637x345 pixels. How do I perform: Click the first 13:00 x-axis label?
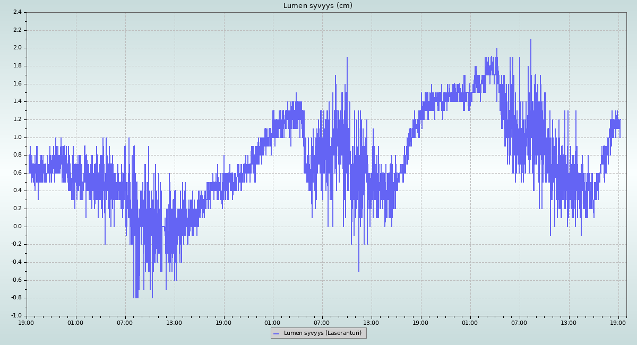174,323
